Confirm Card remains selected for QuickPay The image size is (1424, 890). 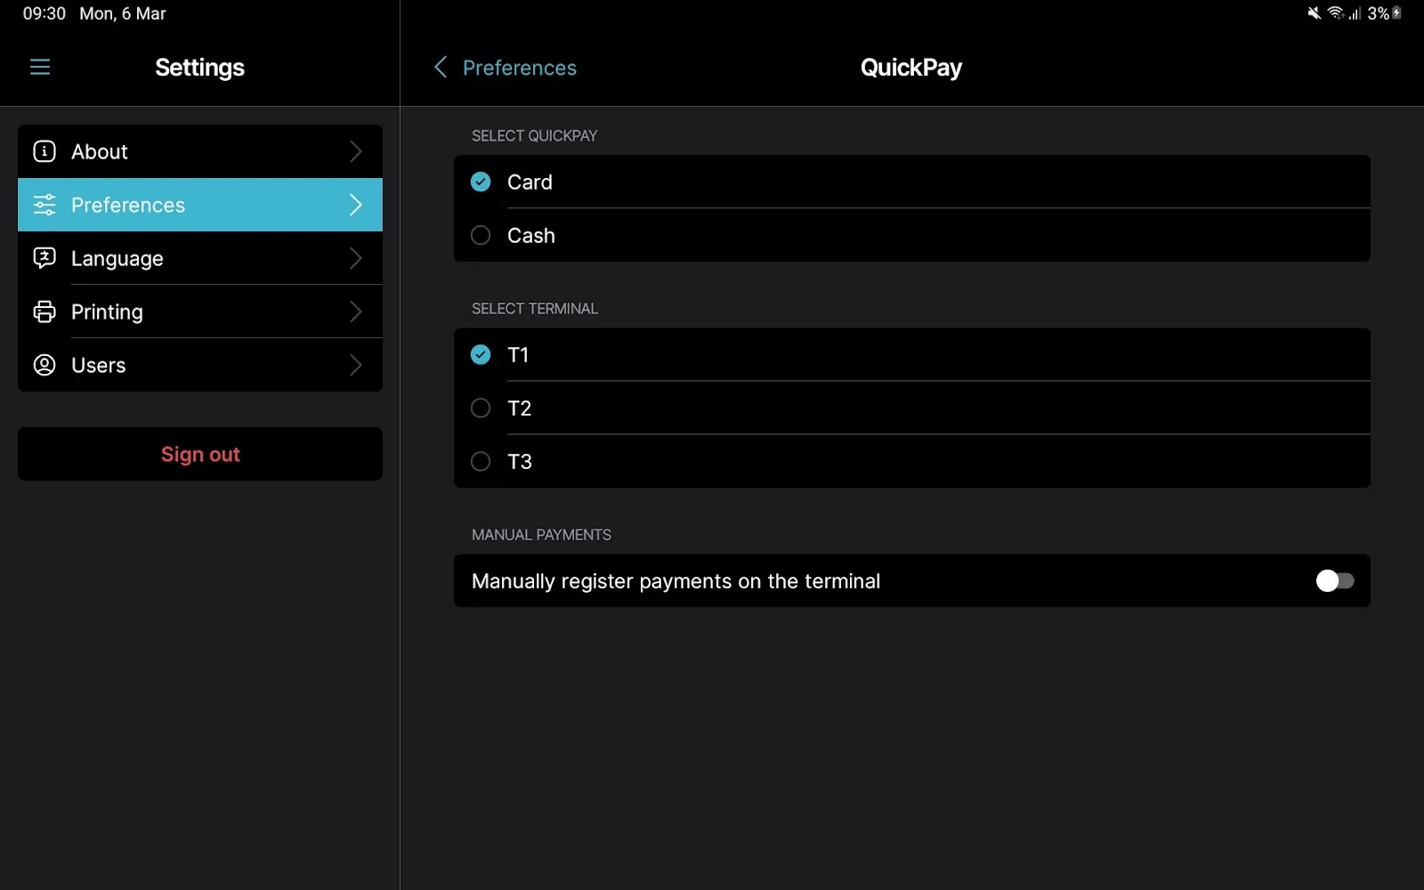pyautogui.click(x=480, y=182)
